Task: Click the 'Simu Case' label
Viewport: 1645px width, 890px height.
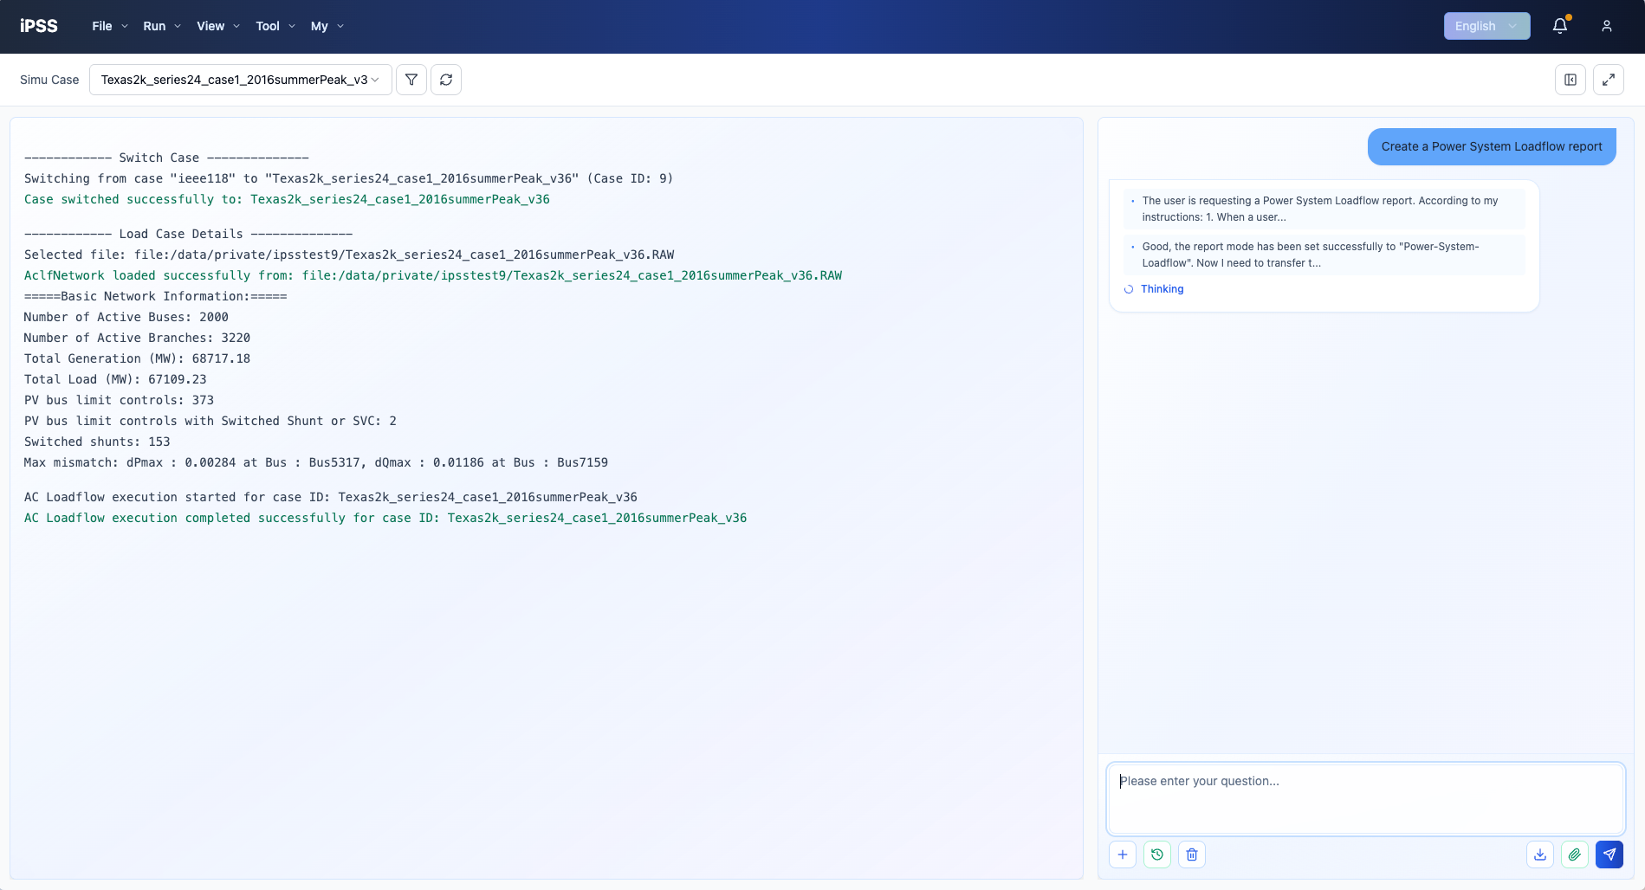Action: 49,80
